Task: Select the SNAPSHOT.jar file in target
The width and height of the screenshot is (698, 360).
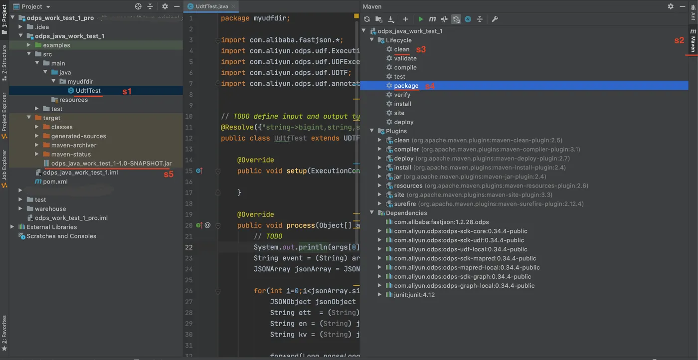Action: pyautogui.click(x=111, y=163)
